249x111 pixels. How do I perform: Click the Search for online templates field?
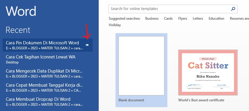[x=173, y=9]
